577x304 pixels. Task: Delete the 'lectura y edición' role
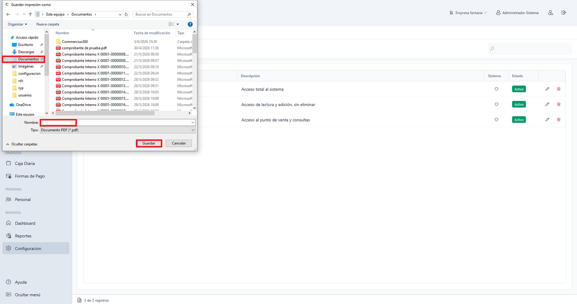[559, 104]
